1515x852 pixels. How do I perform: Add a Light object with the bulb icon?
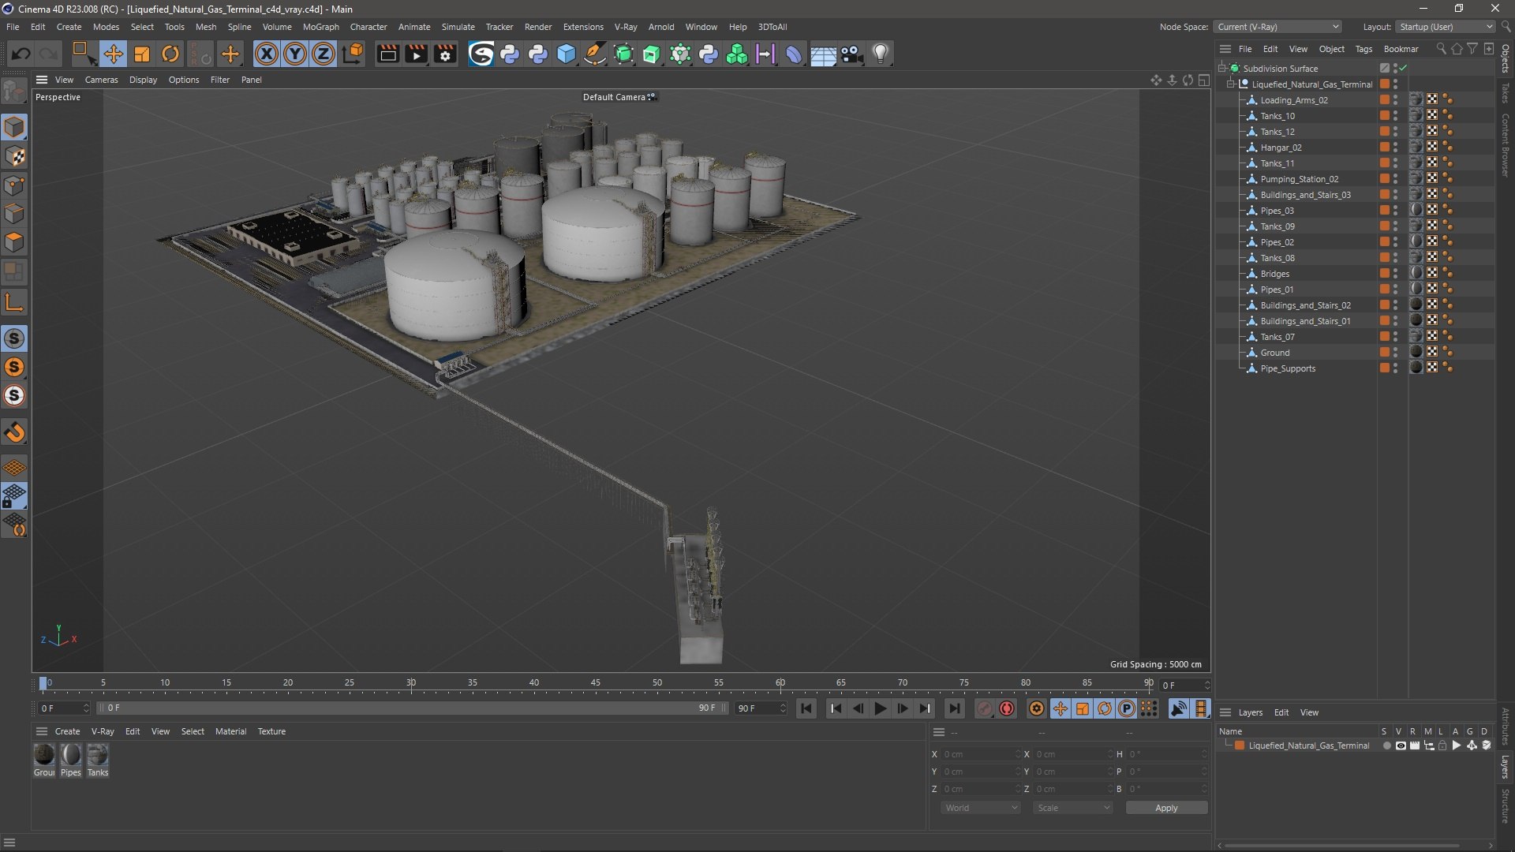[x=881, y=54]
